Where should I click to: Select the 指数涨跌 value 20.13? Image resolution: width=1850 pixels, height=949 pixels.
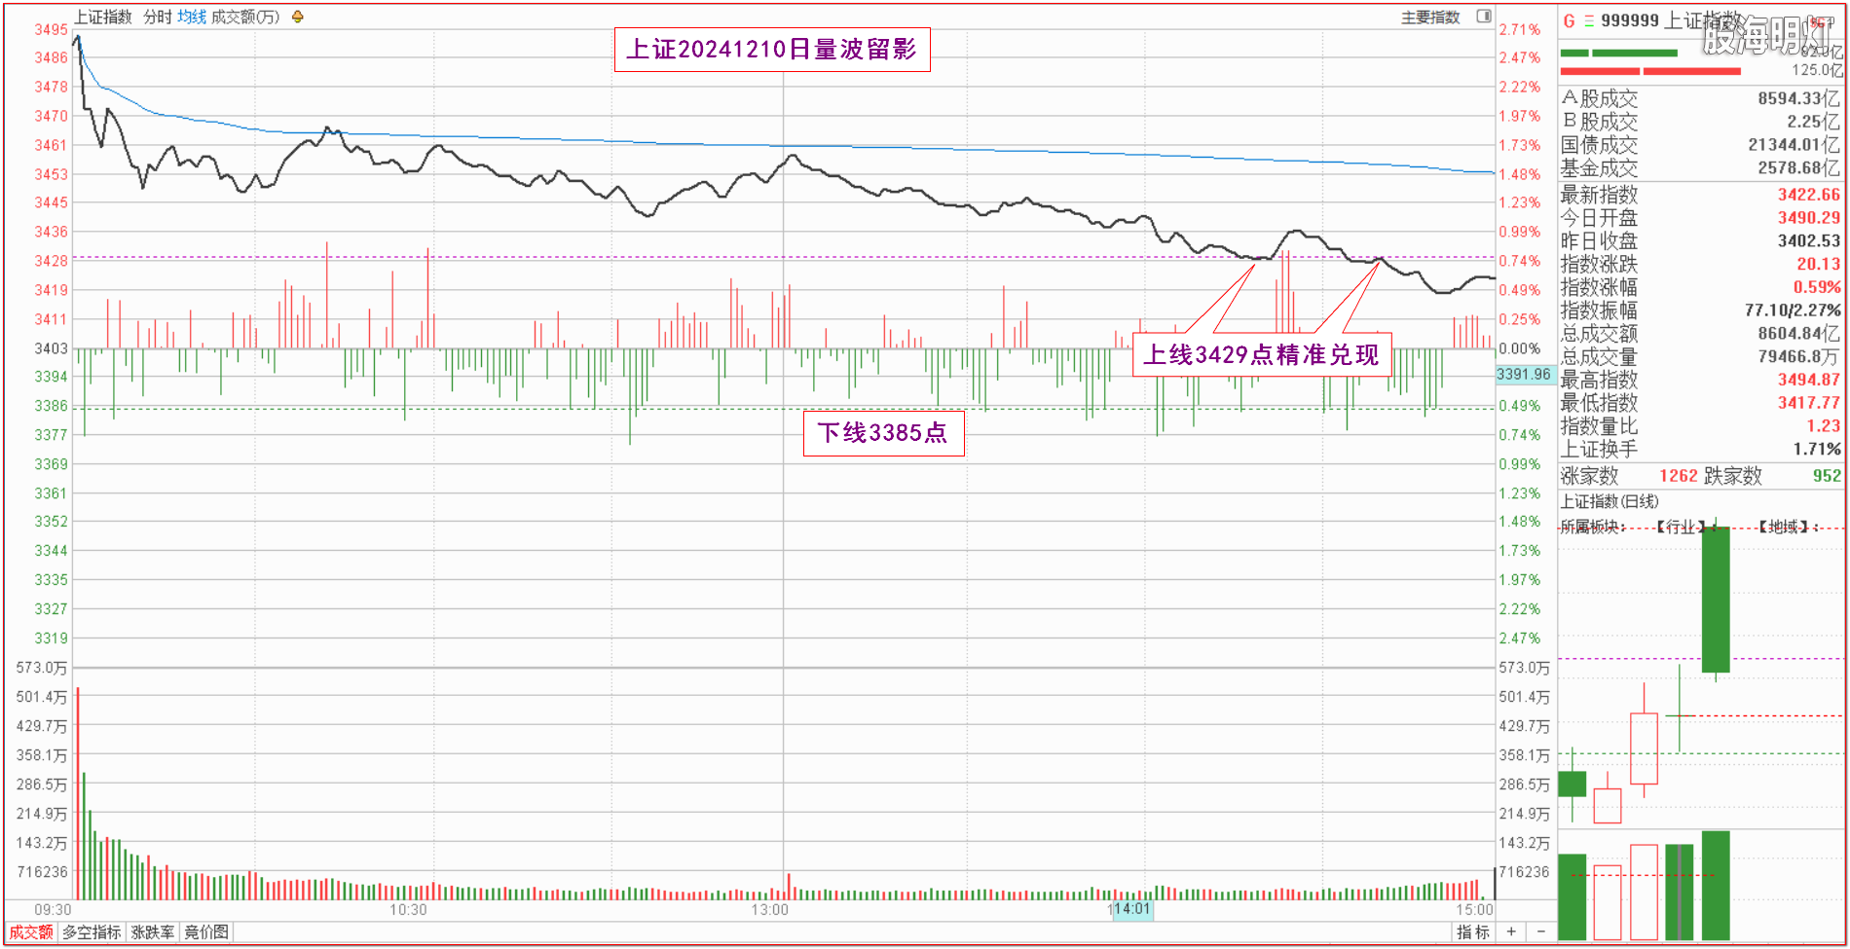point(1819,264)
